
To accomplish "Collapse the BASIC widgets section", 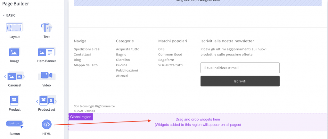I will pyautogui.click(x=4, y=15).
